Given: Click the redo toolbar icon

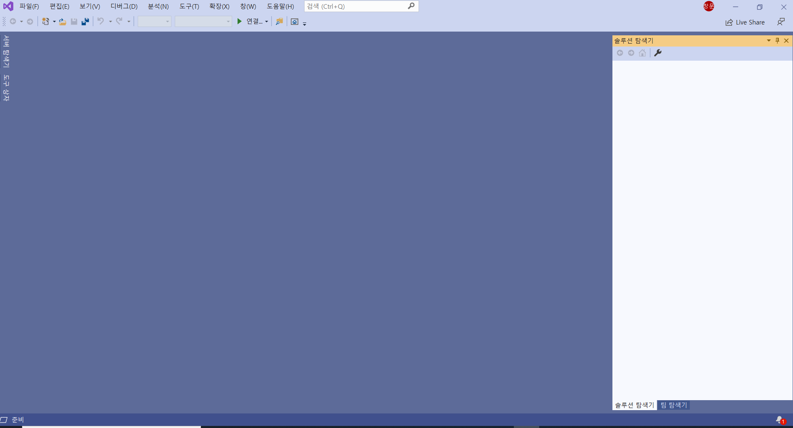Looking at the screenshot, I should [119, 21].
